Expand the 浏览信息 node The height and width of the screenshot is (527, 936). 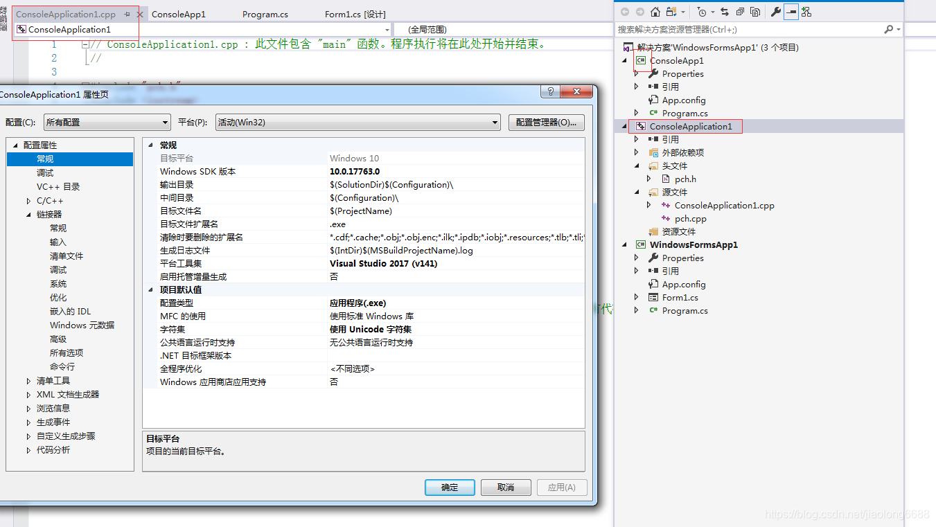click(28, 408)
